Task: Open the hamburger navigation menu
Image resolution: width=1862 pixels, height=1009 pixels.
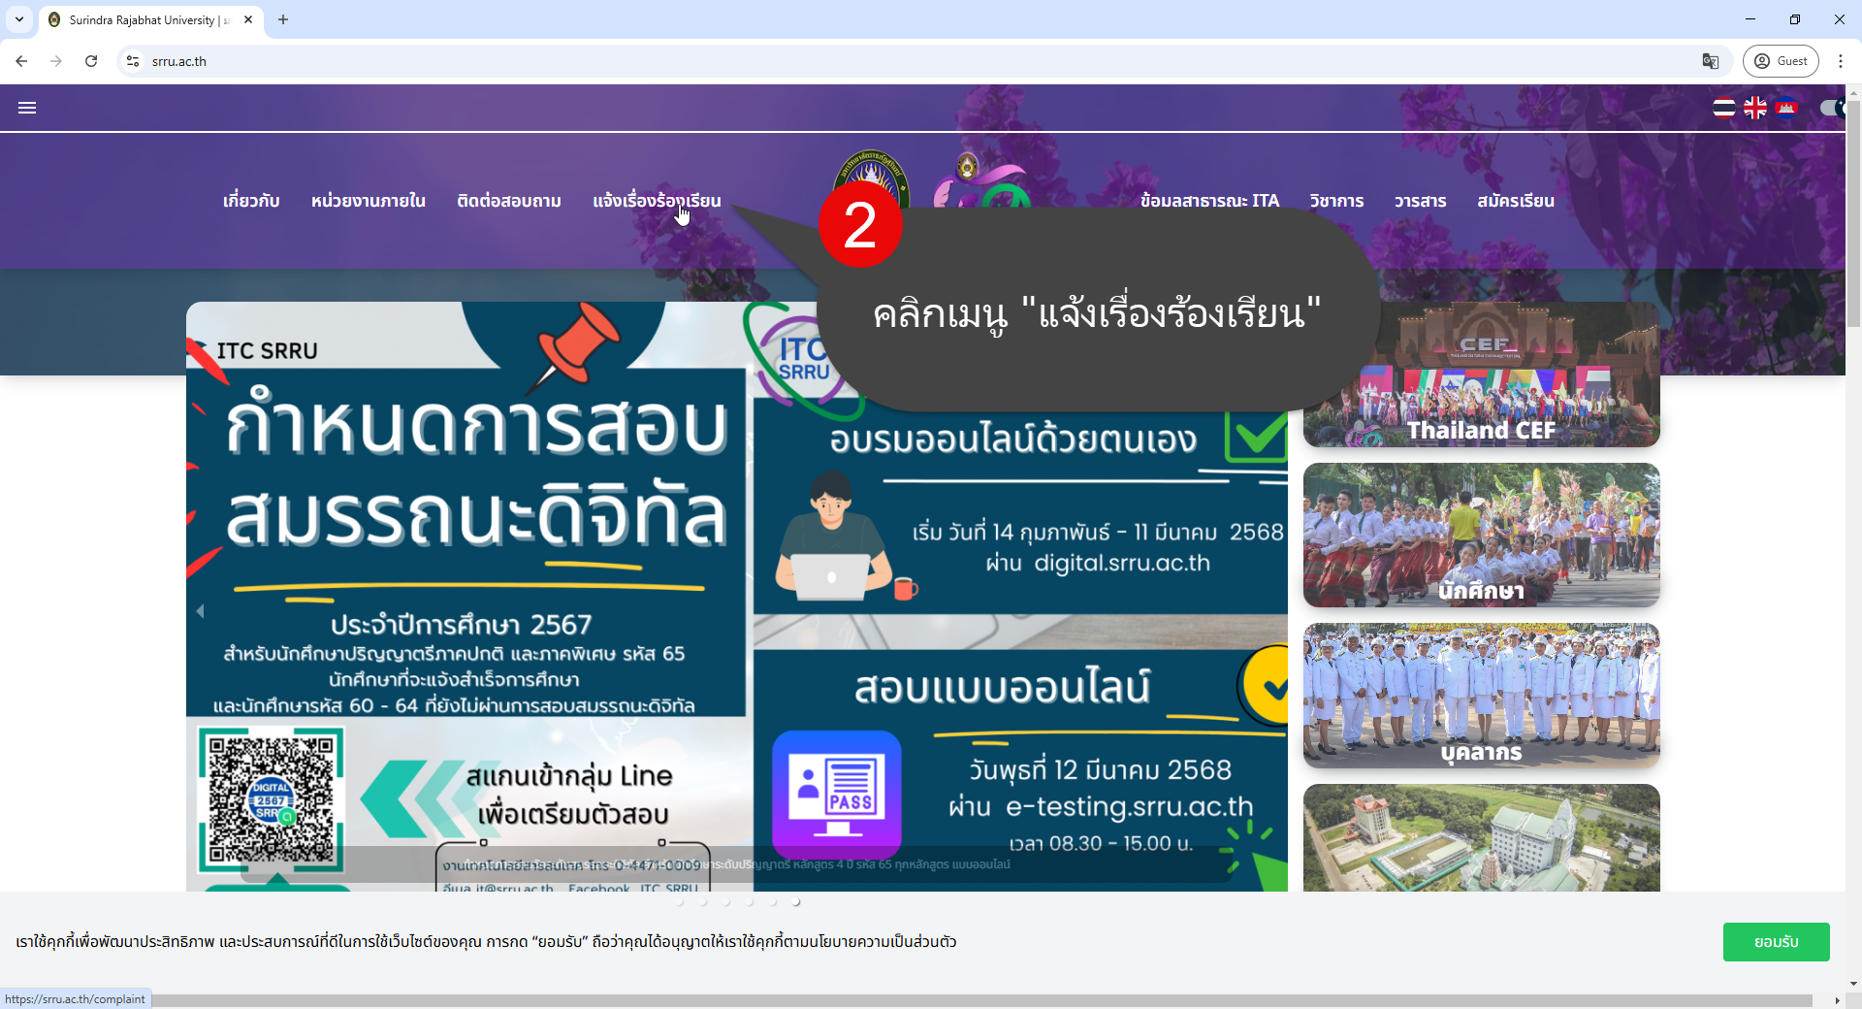Action: tap(26, 108)
